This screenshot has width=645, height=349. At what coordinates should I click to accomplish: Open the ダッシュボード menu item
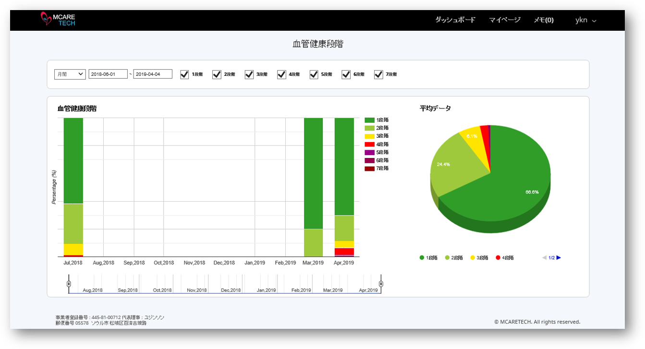[x=455, y=20]
